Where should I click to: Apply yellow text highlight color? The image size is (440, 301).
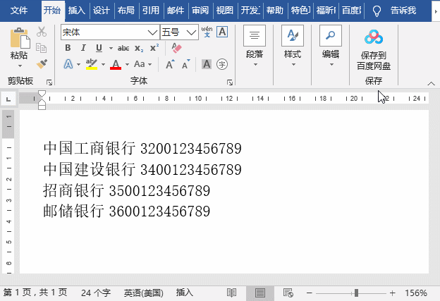point(92,64)
